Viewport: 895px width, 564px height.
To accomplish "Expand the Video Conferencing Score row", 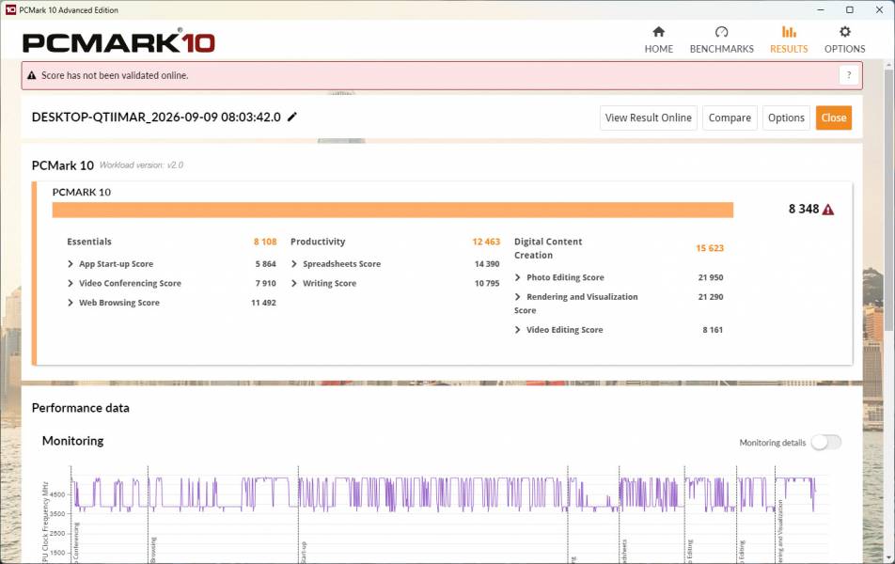I will coord(71,283).
